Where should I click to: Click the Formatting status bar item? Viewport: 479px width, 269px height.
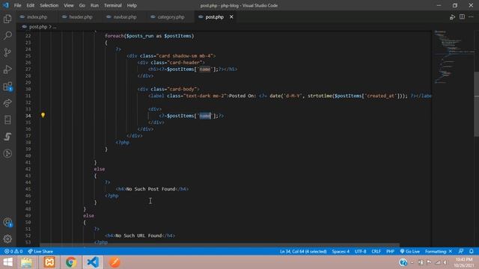(x=439, y=251)
